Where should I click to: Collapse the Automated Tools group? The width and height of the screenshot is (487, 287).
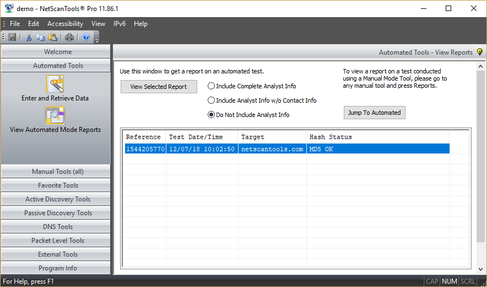click(x=56, y=65)
